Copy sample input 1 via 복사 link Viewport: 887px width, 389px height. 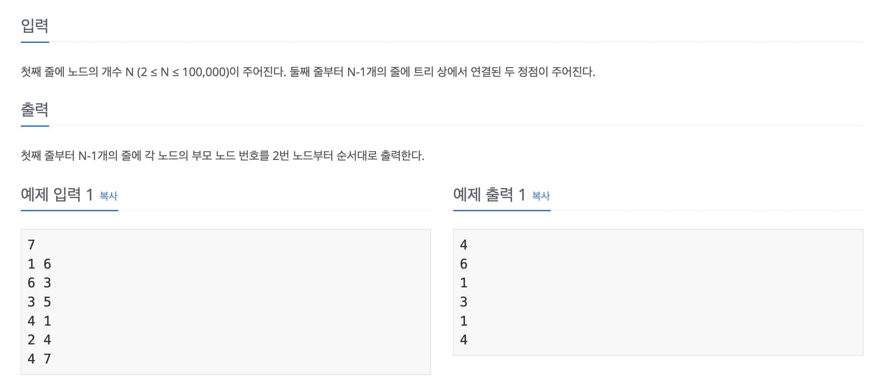tap(109, 196)
